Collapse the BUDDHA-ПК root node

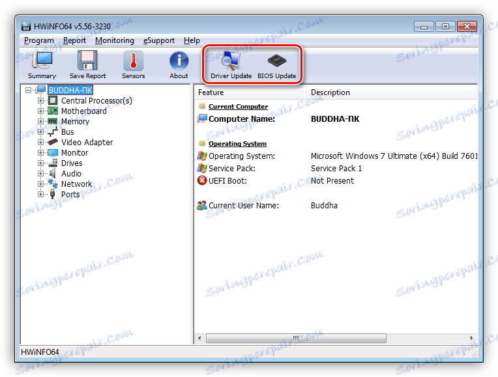pyautogui.click(x=28, y=90)
